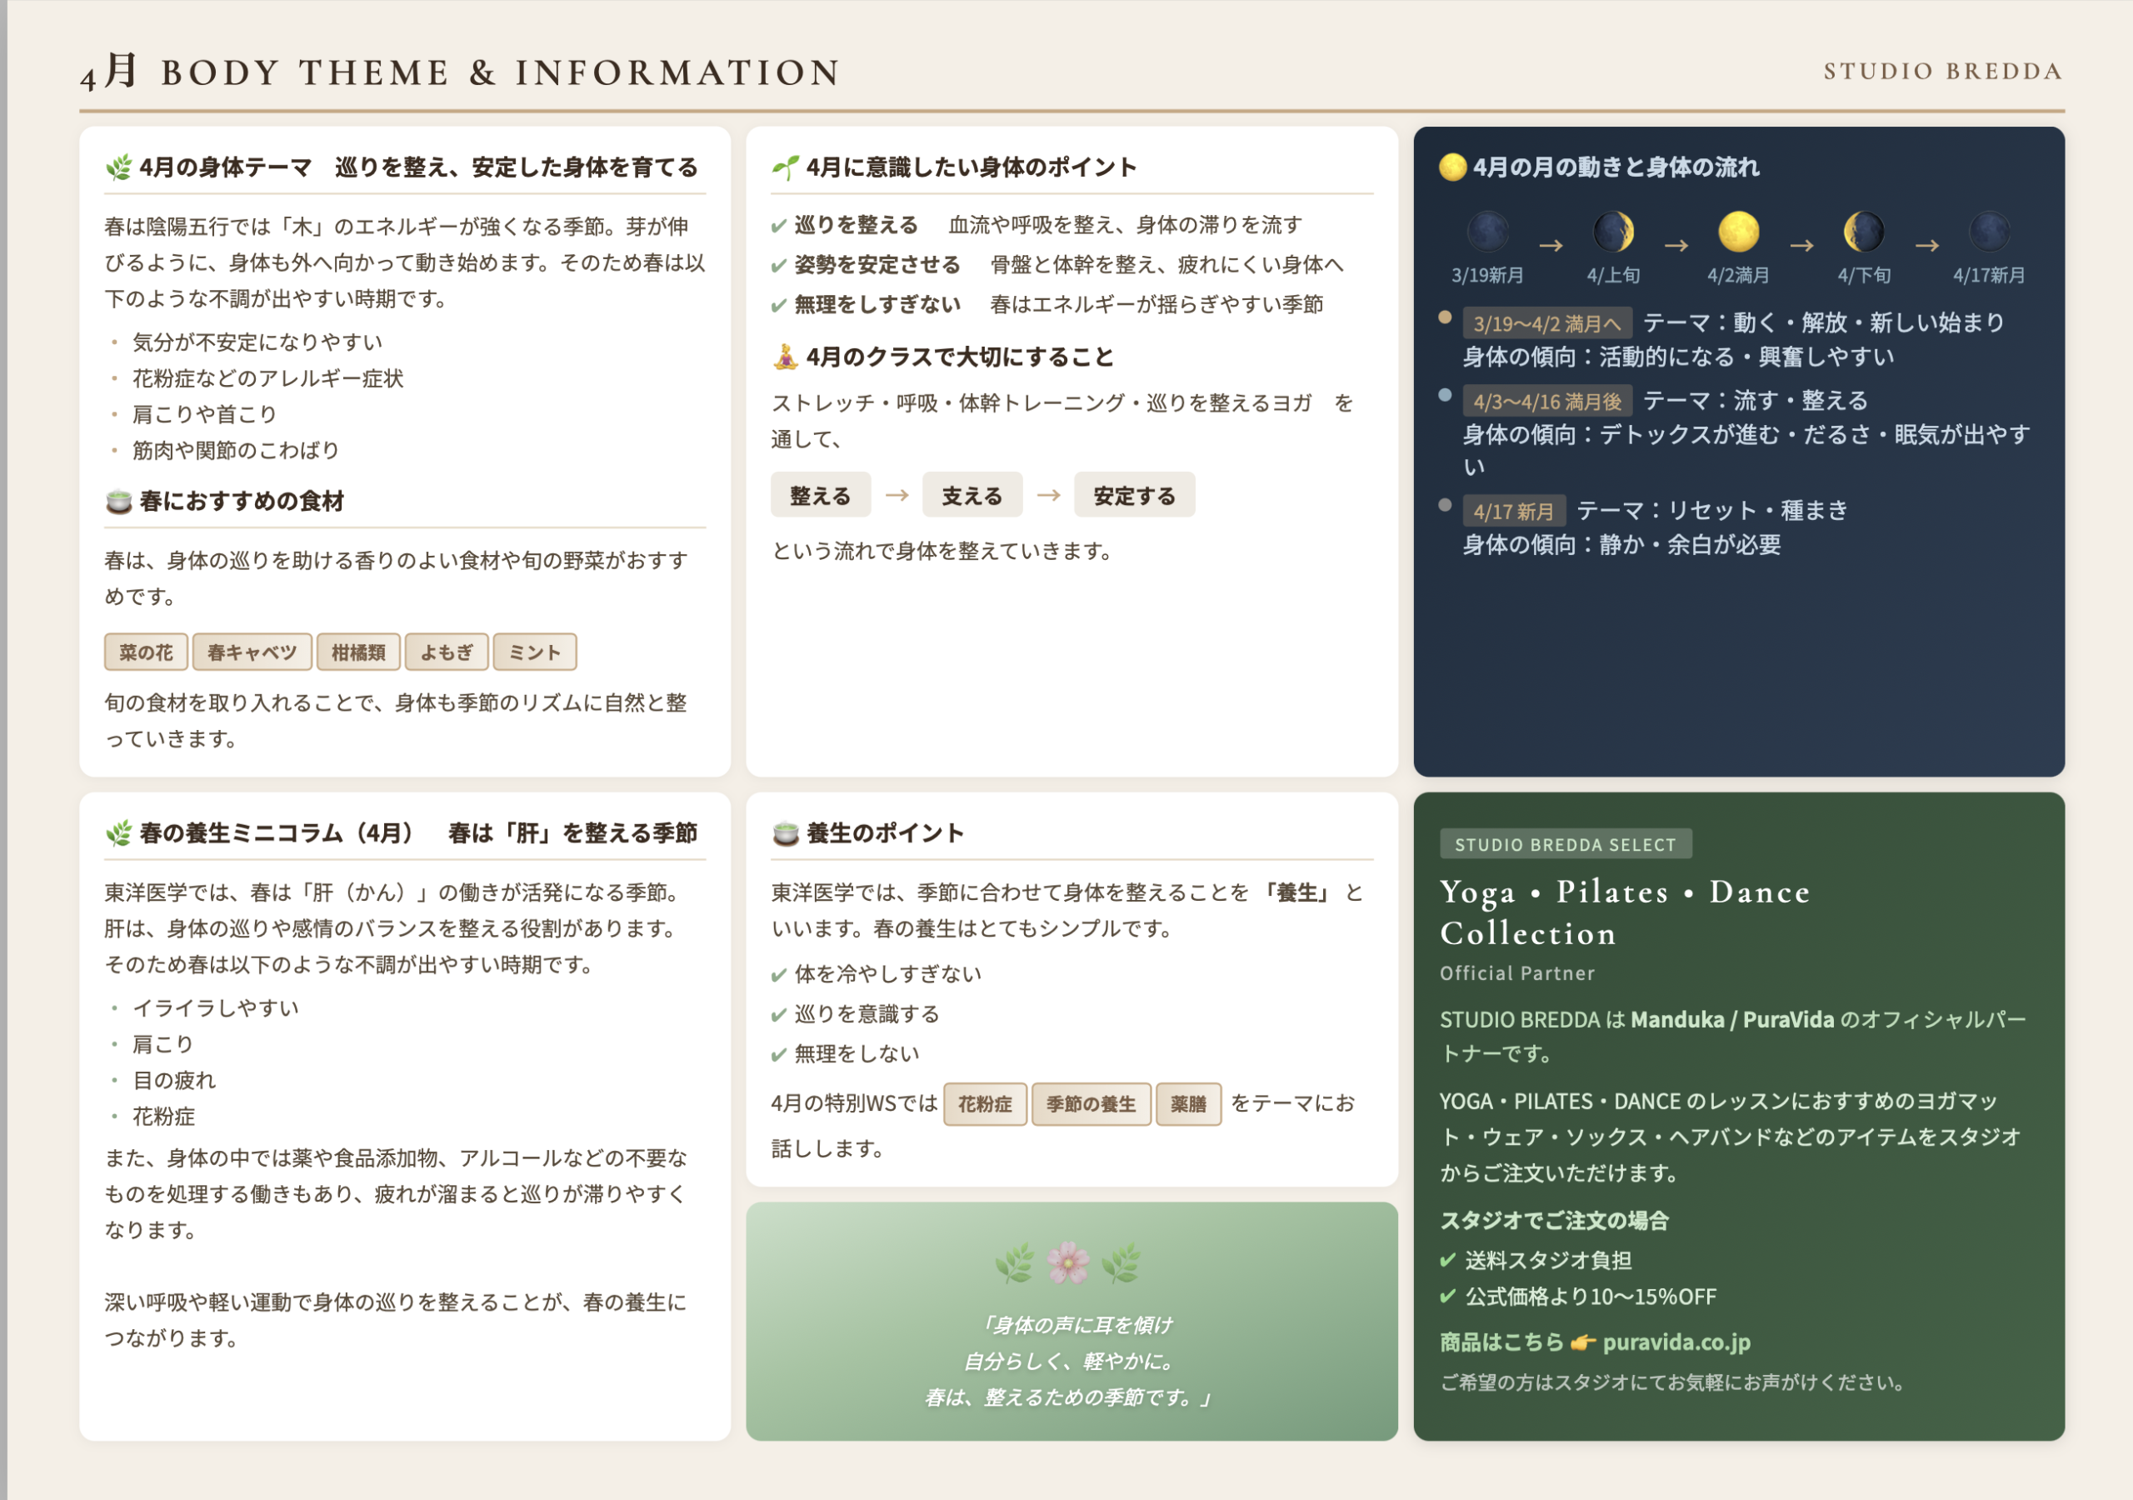Click the pointing hand icon before puravida.co.jp
2133x1500 pixels.
click(x=1583, y=1342)
